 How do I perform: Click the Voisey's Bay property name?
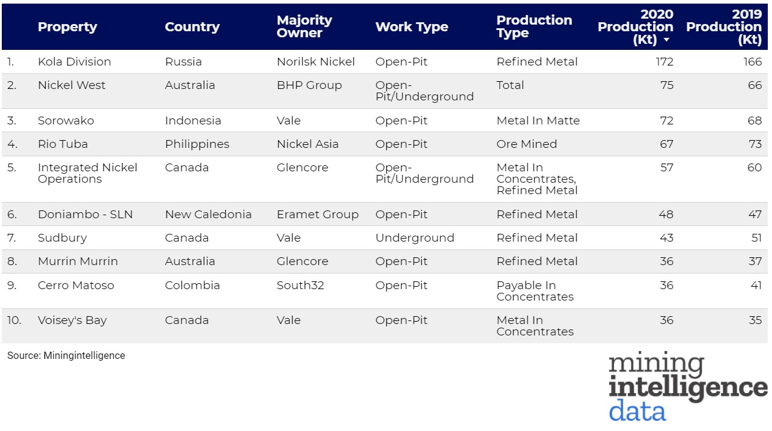point(72,320)
